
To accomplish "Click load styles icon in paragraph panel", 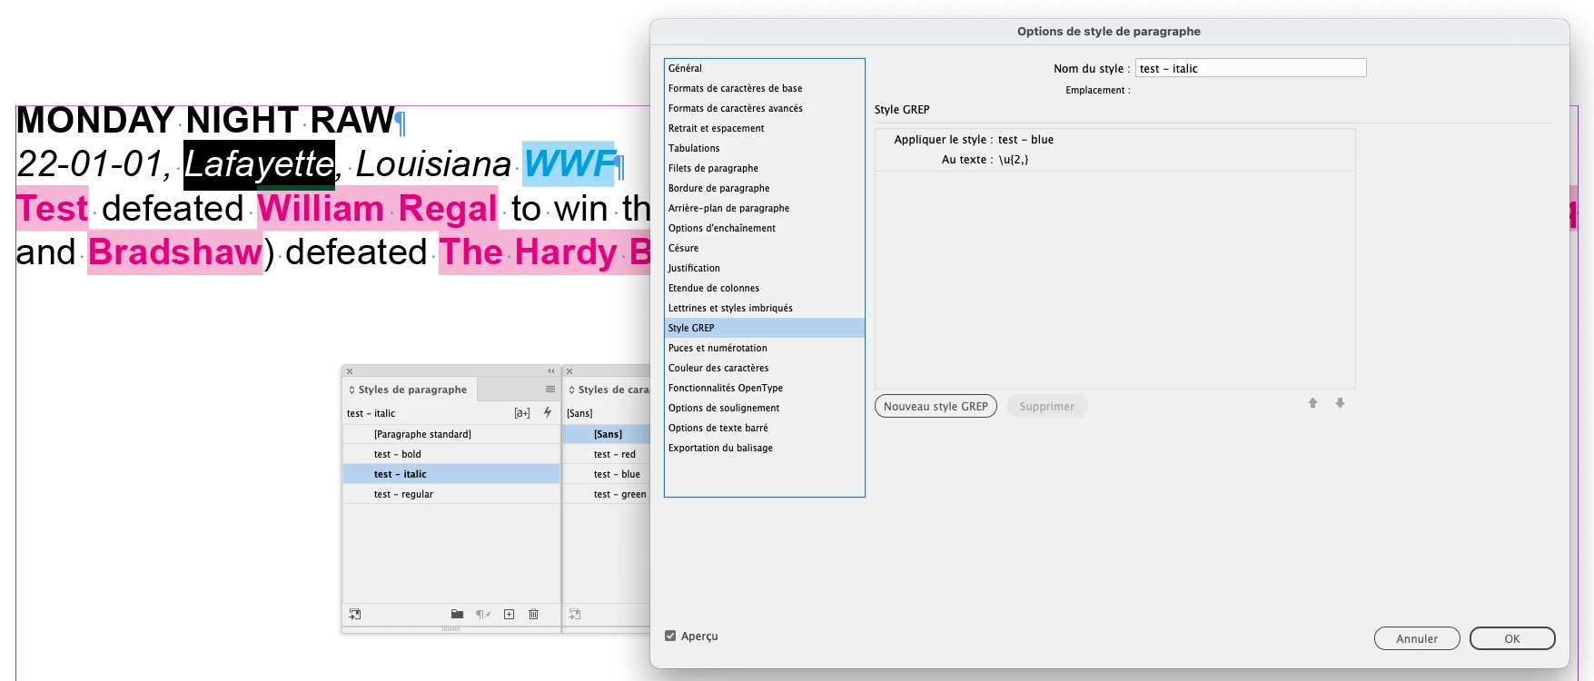I will 355,615.
